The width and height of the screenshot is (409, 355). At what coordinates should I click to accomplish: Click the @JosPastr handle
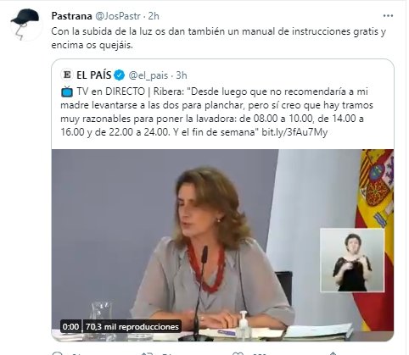117,16
